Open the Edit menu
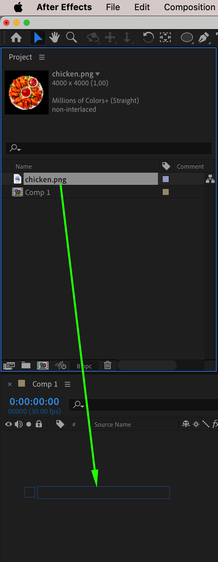Image resolution: width=218 pixels, height=562 pixels. coord(142,7)
